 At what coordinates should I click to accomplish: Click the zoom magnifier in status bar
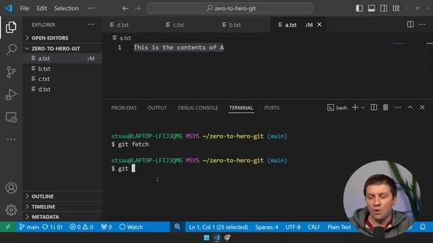[x=177, y=227]
